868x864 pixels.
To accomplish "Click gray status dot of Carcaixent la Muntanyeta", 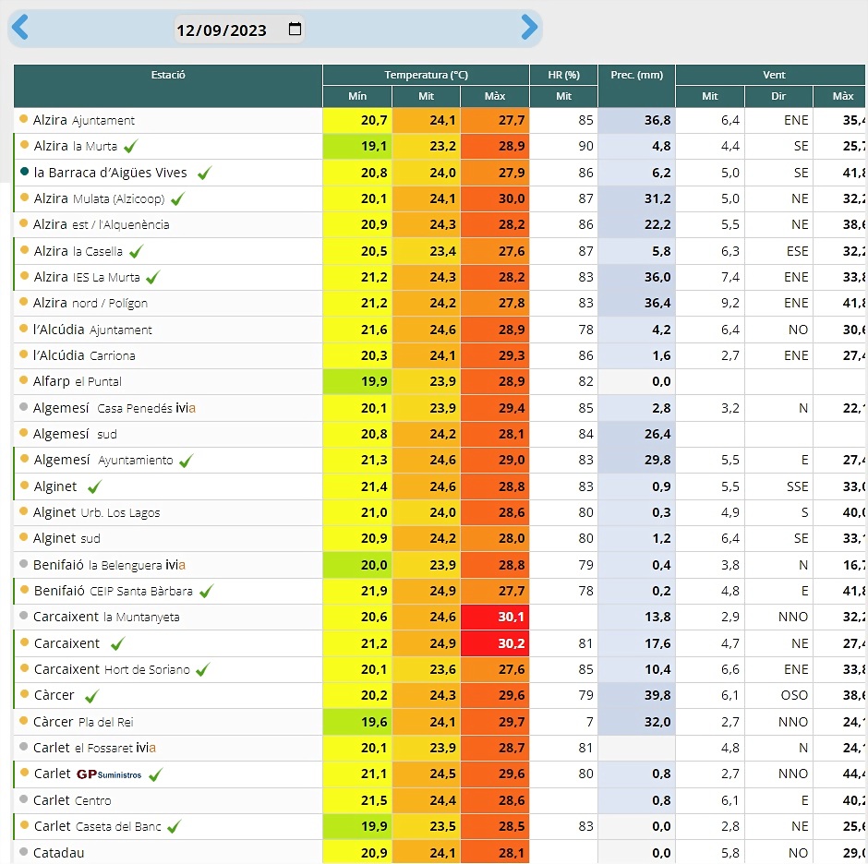I will click(x=23, y=615).
